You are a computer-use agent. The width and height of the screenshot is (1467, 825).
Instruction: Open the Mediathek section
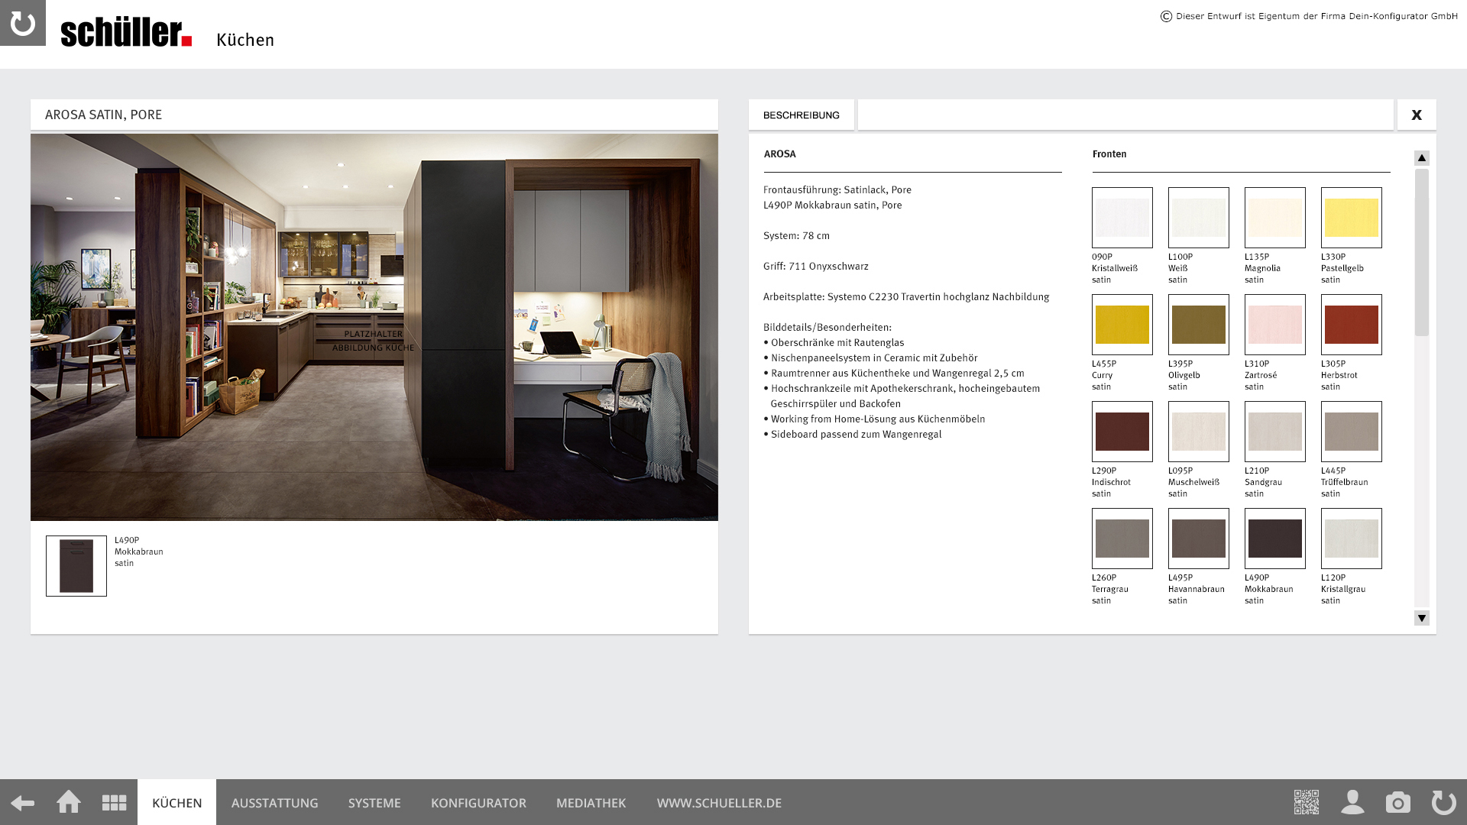click(591, 803)
